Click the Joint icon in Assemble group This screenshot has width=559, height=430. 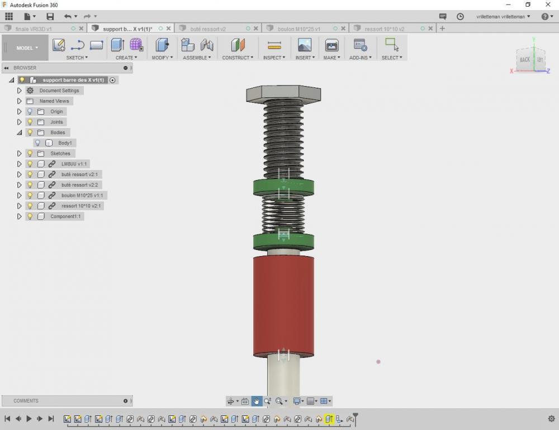pos(207,45)
